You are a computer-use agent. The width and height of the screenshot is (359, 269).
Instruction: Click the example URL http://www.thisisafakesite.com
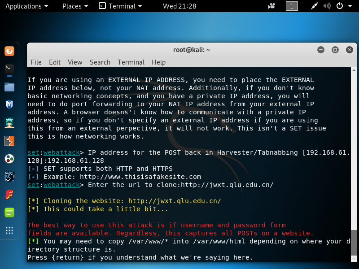pyautogui.click(x=140, y=177)
